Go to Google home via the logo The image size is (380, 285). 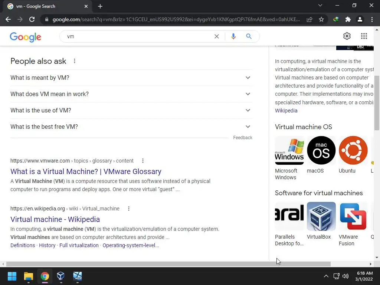pos(26,37)
